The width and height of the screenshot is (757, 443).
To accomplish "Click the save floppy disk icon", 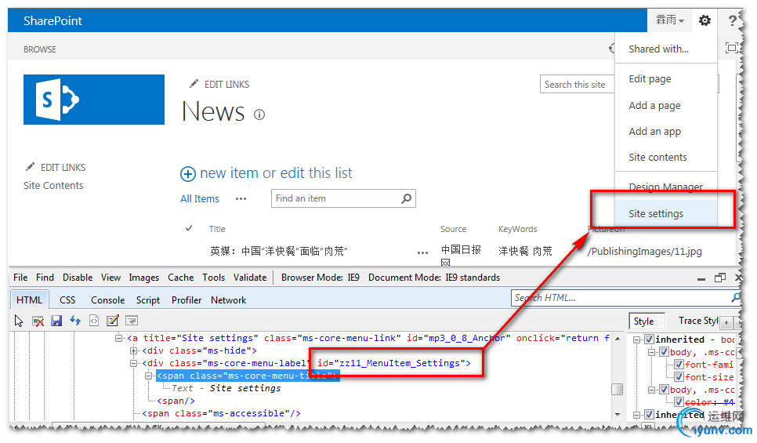I will [x=56, y=321].
